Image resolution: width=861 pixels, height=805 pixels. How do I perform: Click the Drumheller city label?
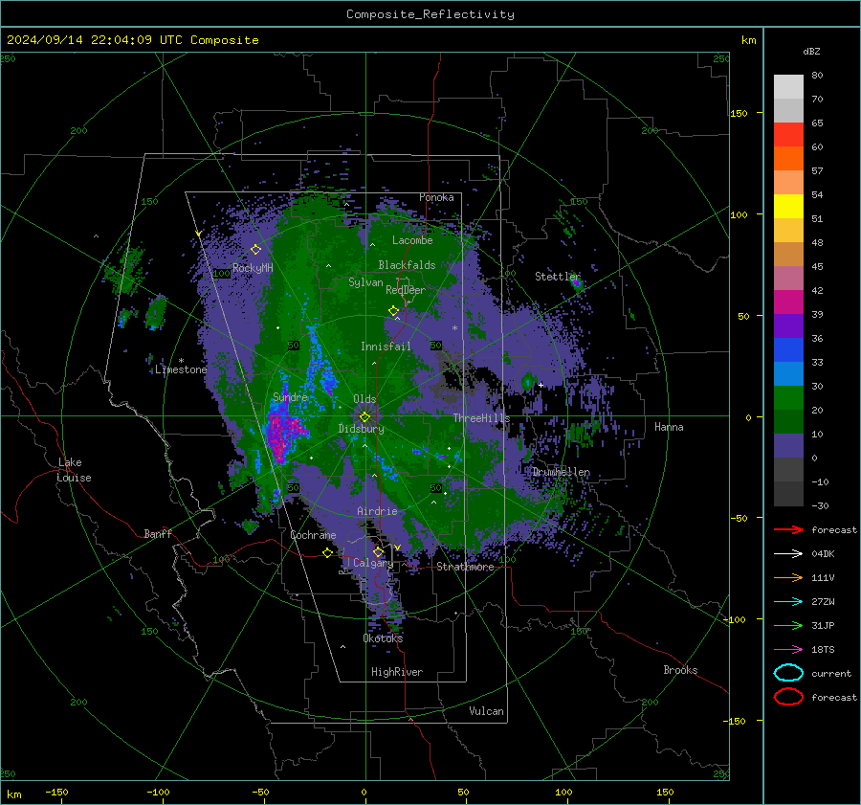[x=562, y=472]
